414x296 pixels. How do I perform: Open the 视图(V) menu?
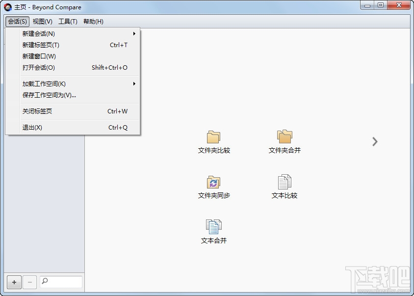pos(43,22)
